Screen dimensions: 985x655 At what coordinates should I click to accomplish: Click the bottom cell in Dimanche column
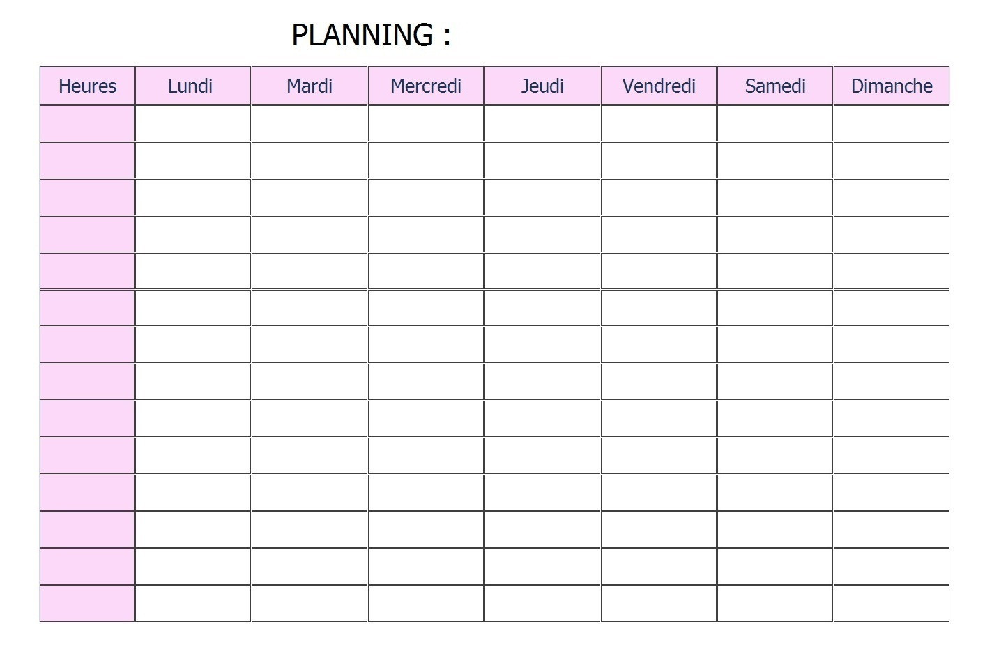pos(891,603)
